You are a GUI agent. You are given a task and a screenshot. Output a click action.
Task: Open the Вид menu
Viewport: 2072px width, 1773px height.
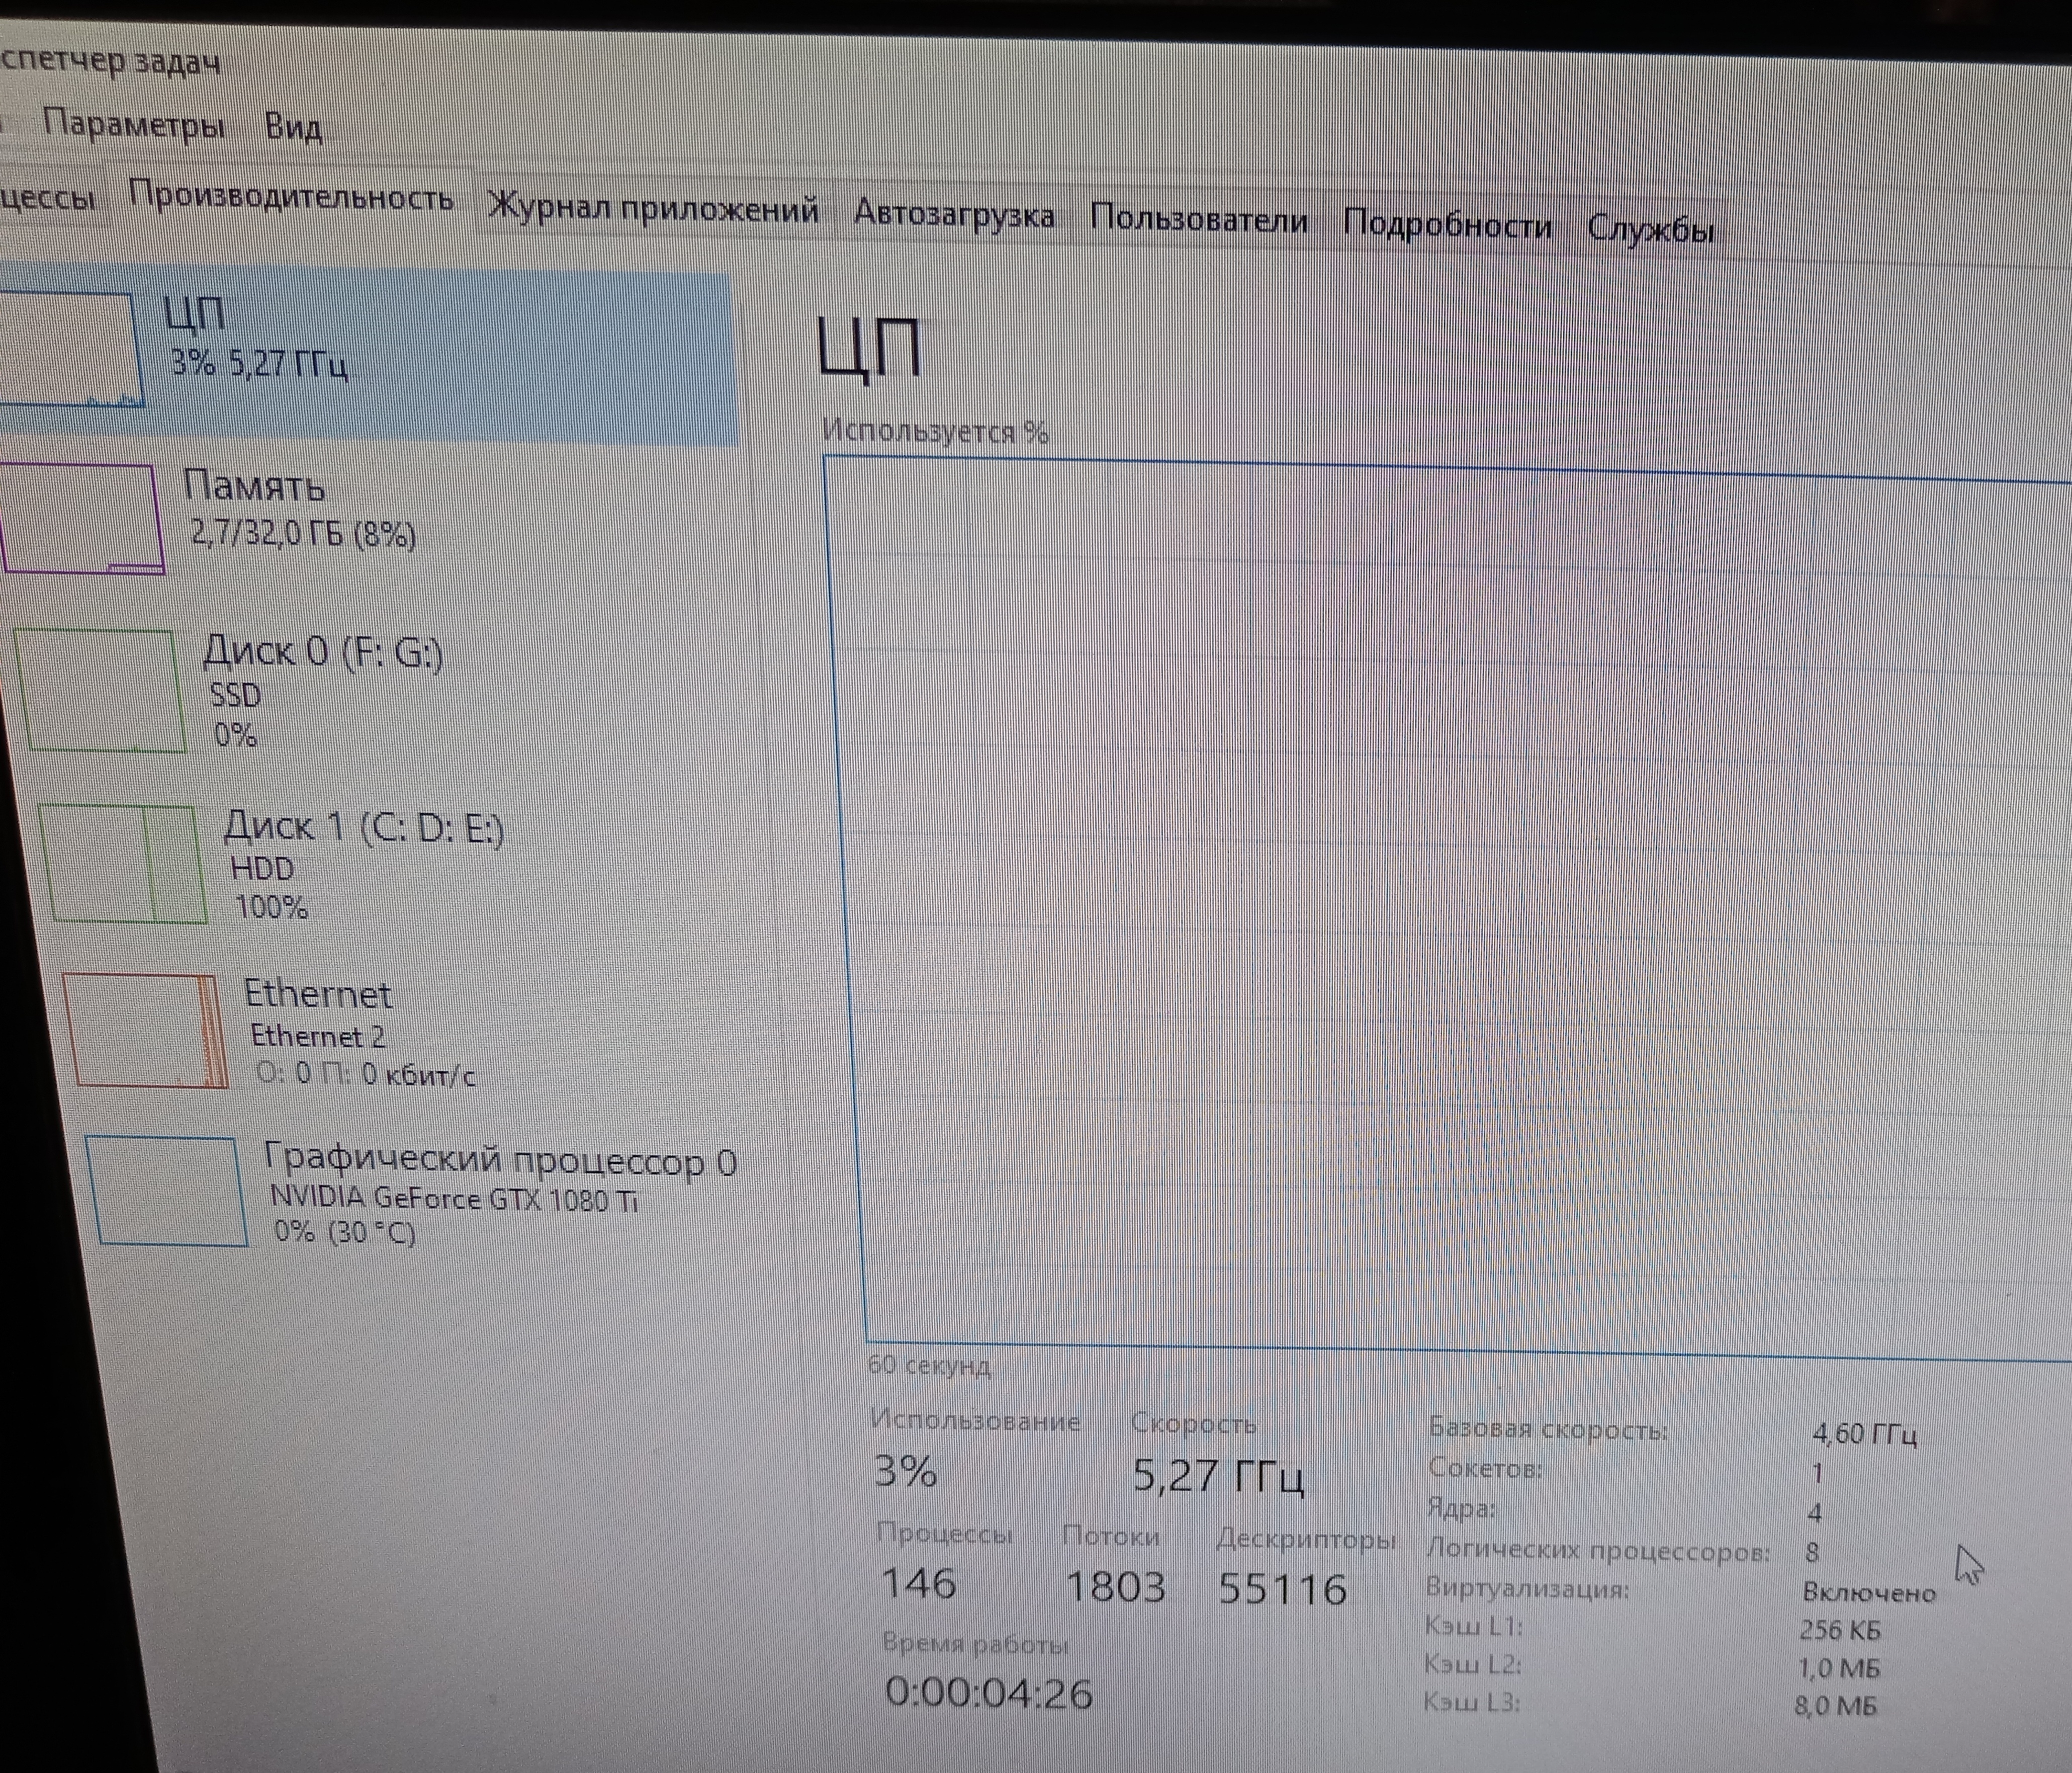click(293, 127)
